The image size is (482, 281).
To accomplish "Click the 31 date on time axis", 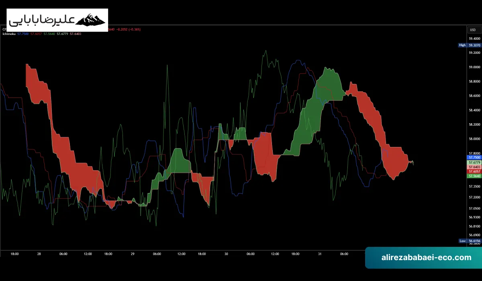I will (x=320, y=254).
